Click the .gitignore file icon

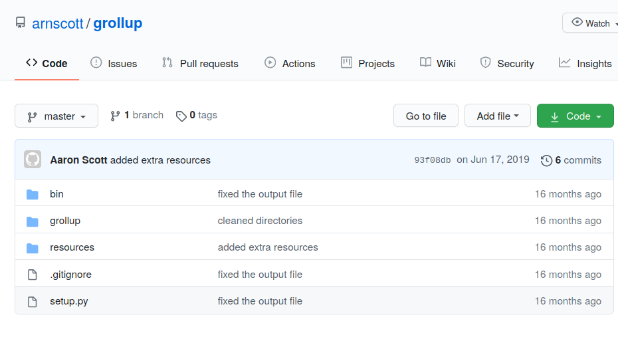pos(33,275)
